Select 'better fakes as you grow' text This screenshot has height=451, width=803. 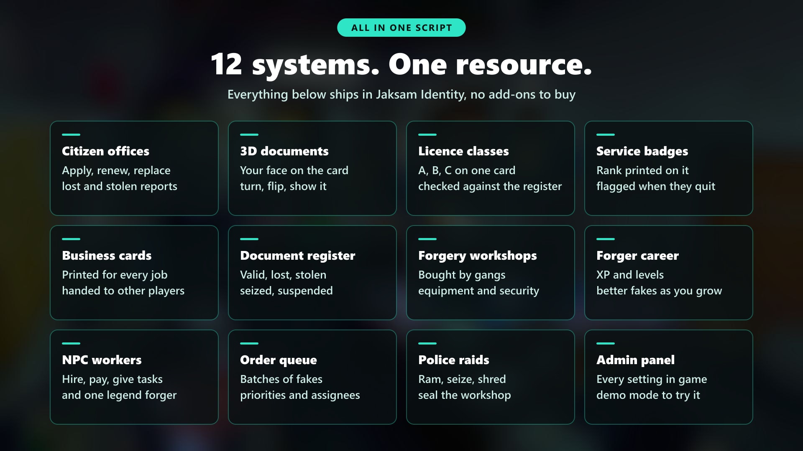[659, 291]
